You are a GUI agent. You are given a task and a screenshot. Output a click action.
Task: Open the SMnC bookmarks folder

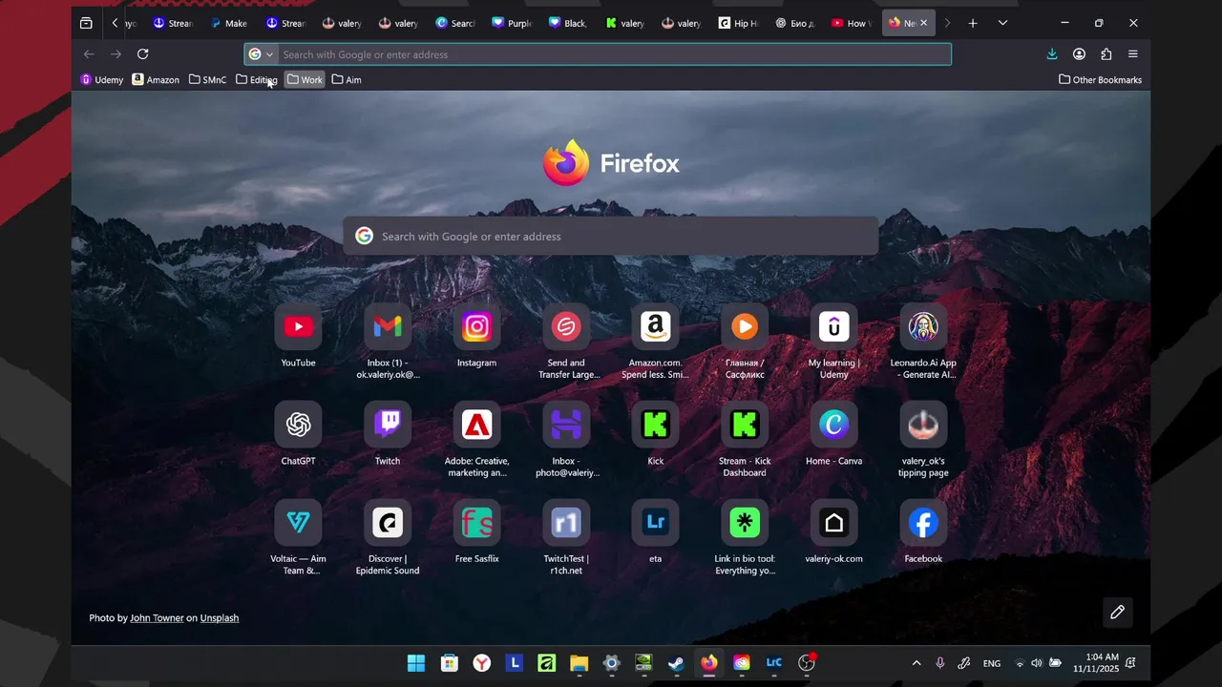point(208,80)
